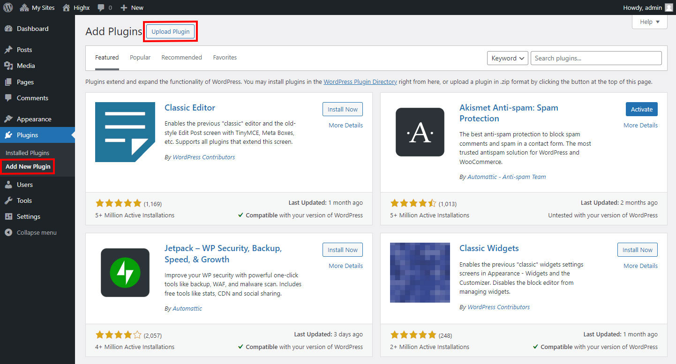Open the WordPress Plugin Directory link

(360, 82)
